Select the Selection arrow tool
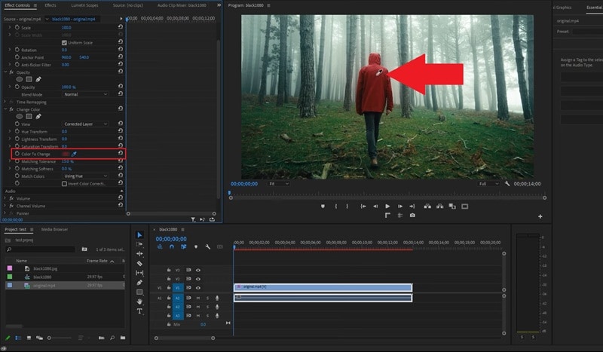This screenshot has height=352, width=603. (x=139, y=234)
